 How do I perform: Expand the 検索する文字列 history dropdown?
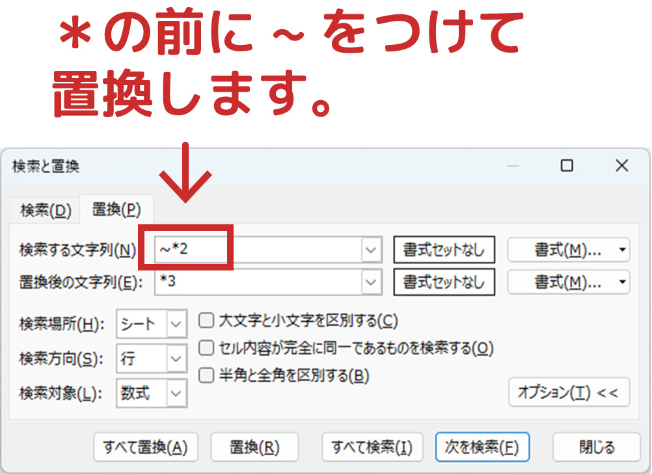click(371, 250)
